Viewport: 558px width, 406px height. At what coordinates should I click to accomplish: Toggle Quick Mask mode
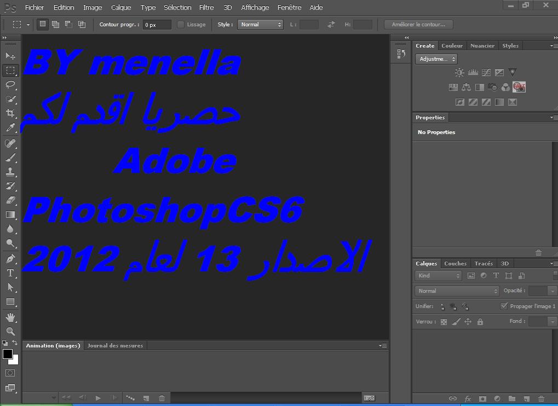pos(10,373)
